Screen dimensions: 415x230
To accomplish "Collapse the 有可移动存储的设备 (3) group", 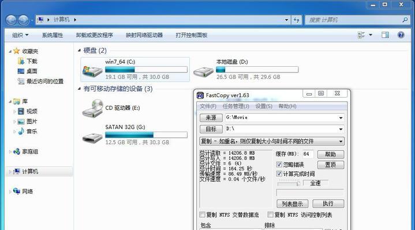I will 79,89.
